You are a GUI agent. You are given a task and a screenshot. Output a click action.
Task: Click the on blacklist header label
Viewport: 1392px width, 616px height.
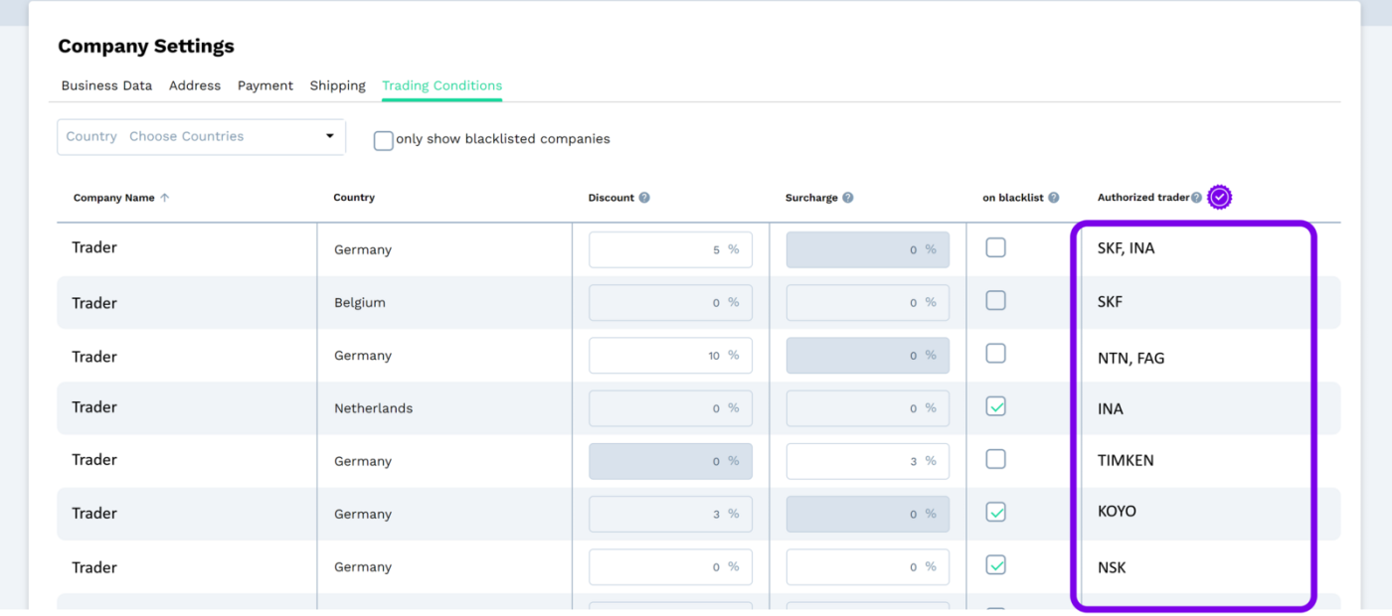pyautogui.click(x=1013, y=198)
